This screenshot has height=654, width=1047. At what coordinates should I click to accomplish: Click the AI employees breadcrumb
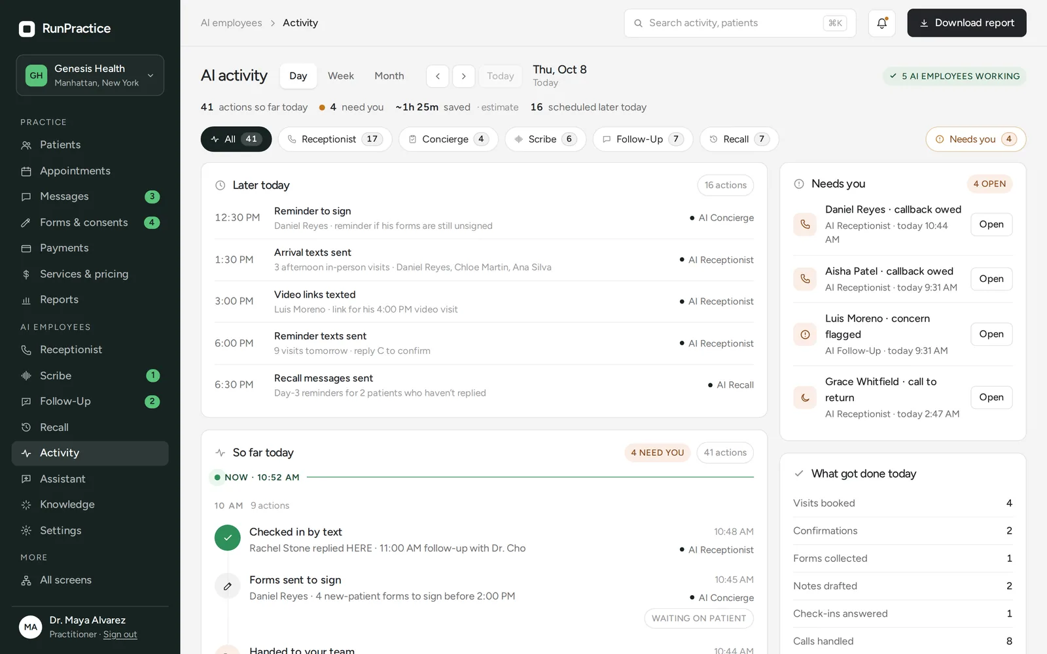[231, 23]
